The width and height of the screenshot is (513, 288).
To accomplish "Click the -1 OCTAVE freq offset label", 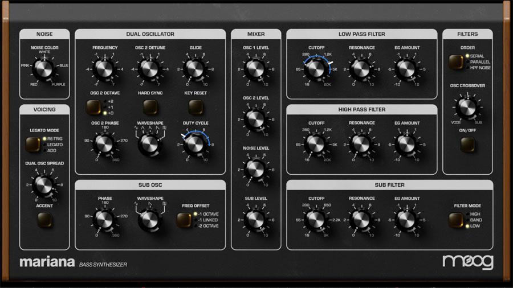I will [209, 214].
